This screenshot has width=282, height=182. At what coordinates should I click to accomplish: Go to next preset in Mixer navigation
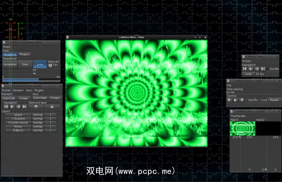tap(256, 69)
